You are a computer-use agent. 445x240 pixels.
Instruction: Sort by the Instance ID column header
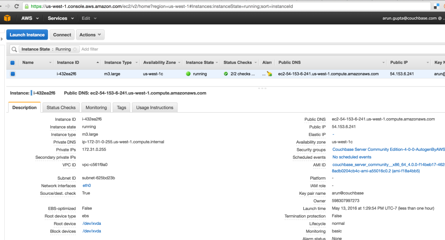tap(68, 63)
